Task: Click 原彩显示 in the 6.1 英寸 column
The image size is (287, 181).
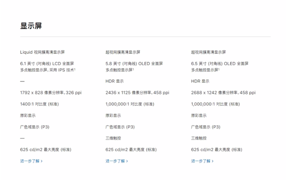Action: click(x=28, y=116)
